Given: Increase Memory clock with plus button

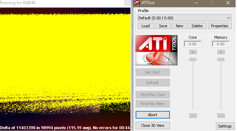Looking at the screenshot, I should pos(221,52).
